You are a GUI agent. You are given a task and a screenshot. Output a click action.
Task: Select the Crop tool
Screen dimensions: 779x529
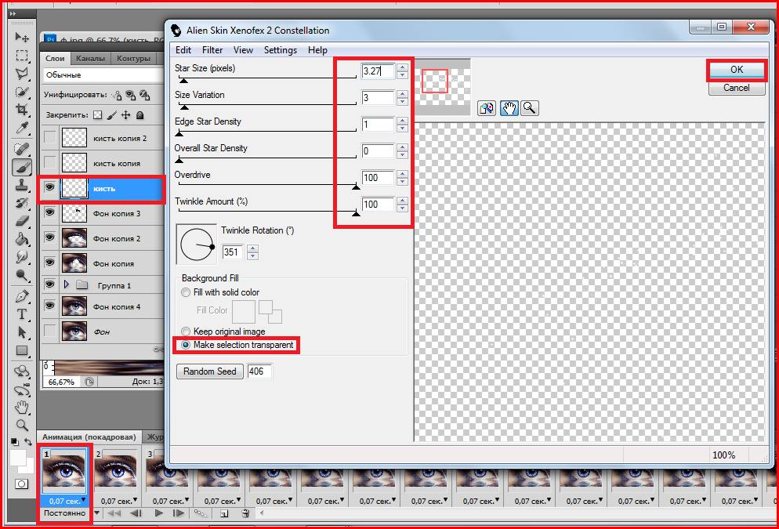[22, 110]
